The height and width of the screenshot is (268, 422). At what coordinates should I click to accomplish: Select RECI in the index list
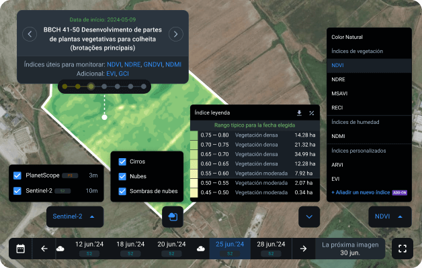[337, 108]
